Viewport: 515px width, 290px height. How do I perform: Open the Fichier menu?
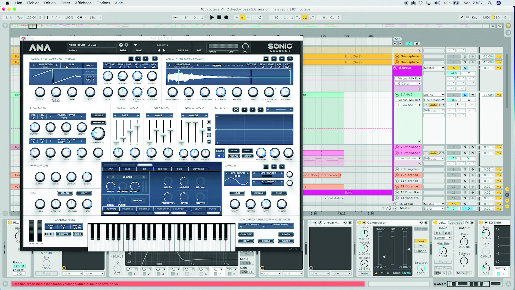pyautogui.click(x=33, y=3)
